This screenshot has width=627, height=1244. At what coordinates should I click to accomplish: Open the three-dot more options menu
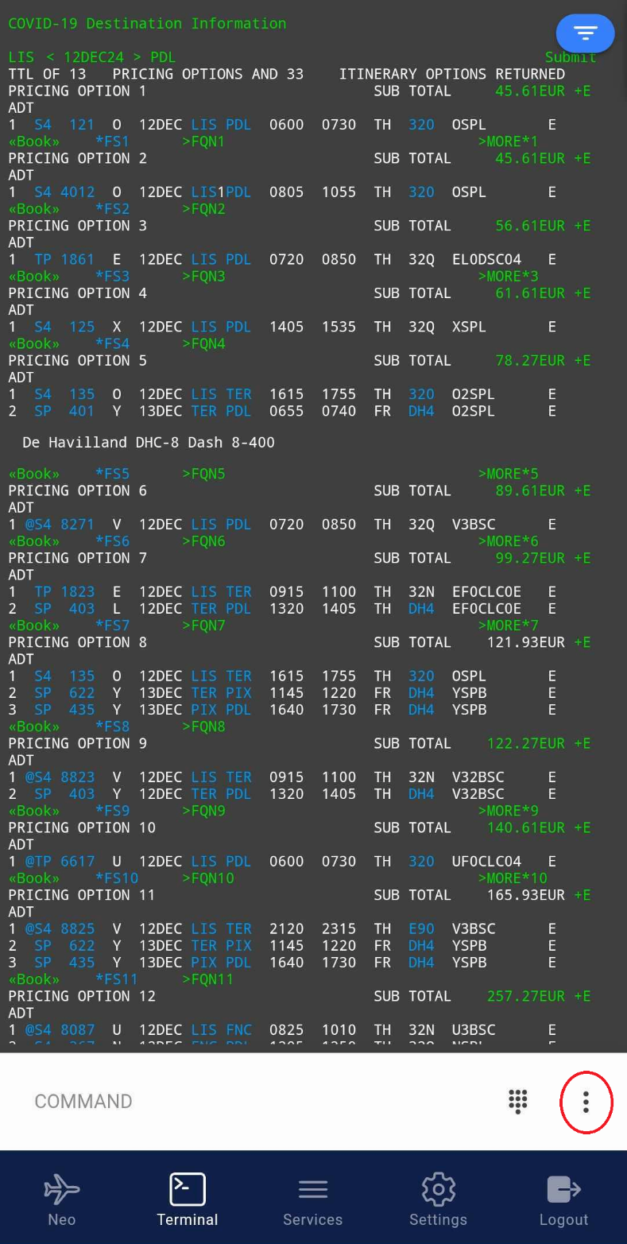(586, 1102)
